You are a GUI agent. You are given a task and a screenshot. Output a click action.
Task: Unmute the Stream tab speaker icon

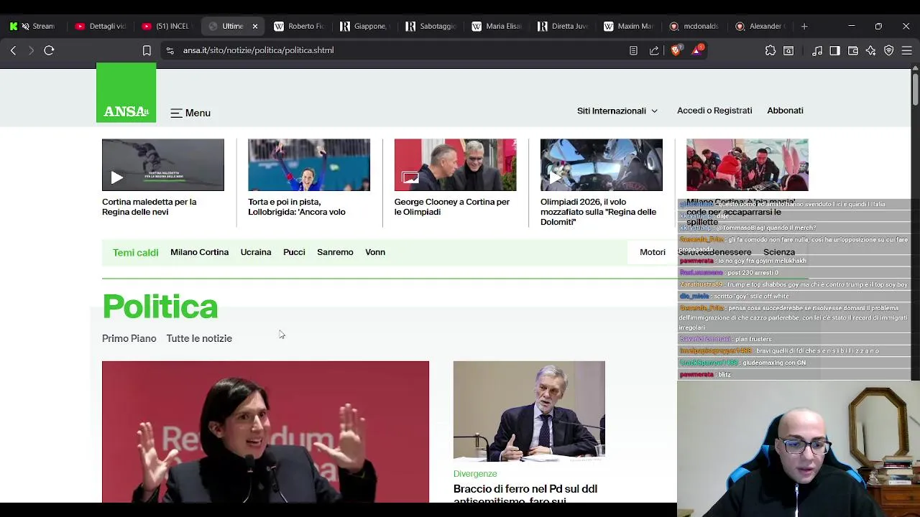click(26, 26)
